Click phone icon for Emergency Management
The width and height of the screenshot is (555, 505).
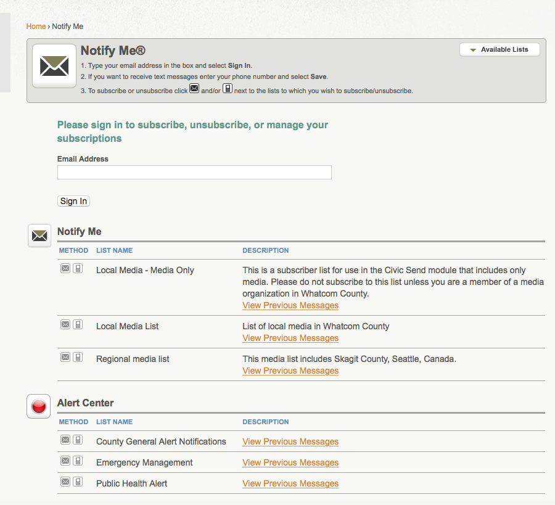78,461
